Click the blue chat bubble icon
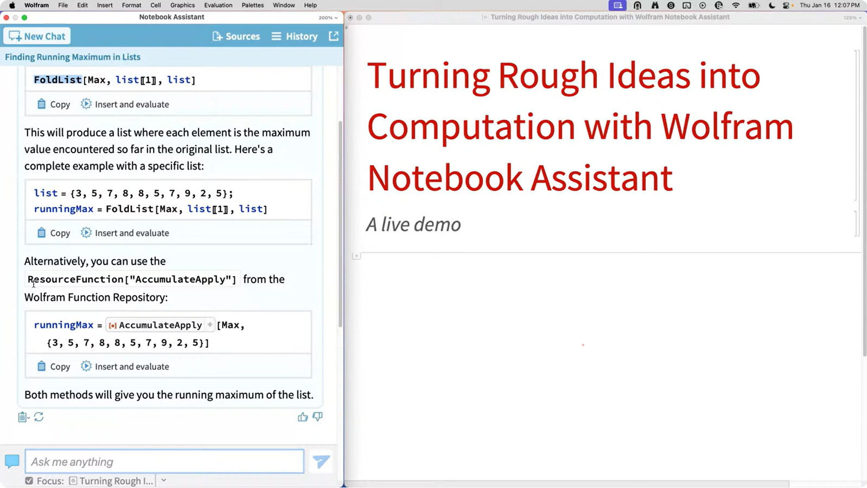The height and width of the screenshot is (488, 867). click(12, 461)
